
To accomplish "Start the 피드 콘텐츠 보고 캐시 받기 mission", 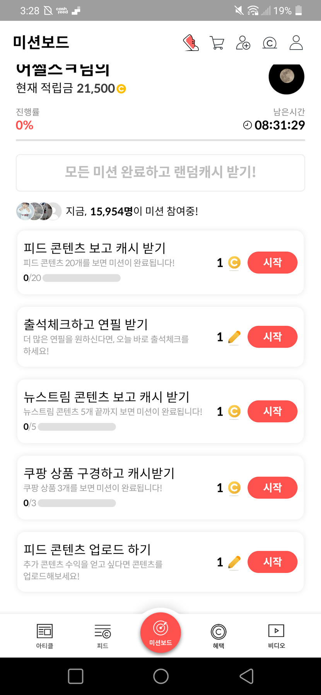I will (272, 263).
